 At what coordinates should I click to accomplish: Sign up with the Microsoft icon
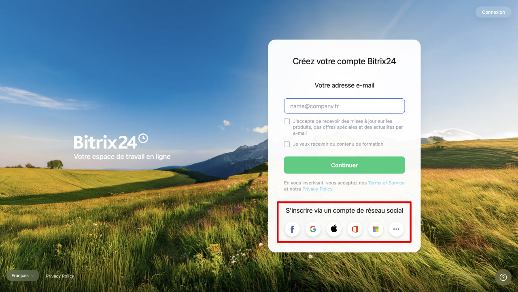[x=376, y=229]
